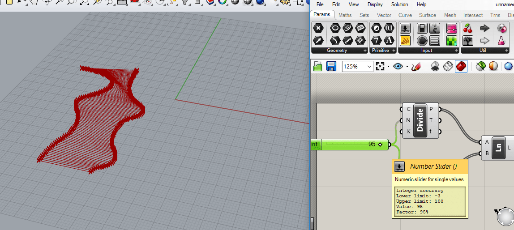Pick the Value List input icon
Viewport: 514px width, 230px height.
tap(435, 41)
